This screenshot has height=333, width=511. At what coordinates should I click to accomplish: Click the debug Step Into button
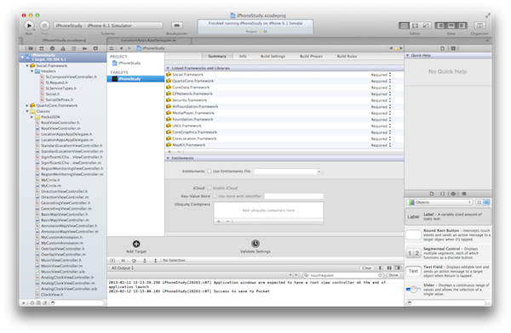(x=145, y=261)
